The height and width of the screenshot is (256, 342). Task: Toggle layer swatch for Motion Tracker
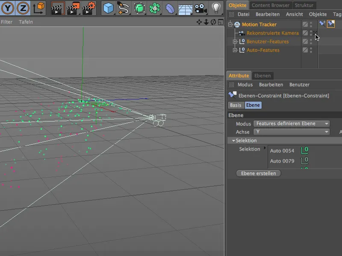305,24
